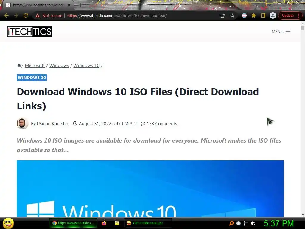305x229 pixels.
Task: Open the browser profile avatar
Action: (273, 16)
